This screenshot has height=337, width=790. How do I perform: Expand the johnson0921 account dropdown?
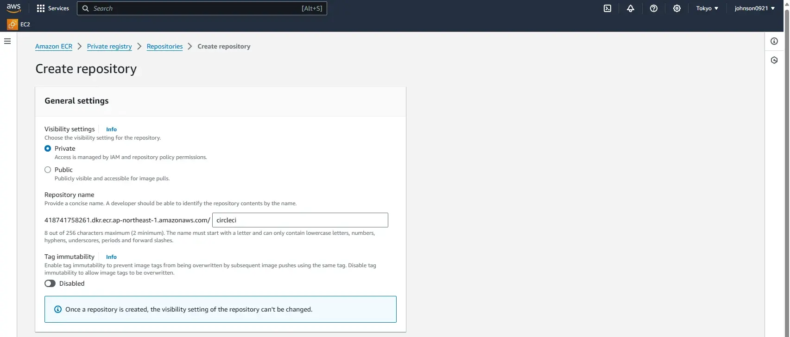click(754, 8)
